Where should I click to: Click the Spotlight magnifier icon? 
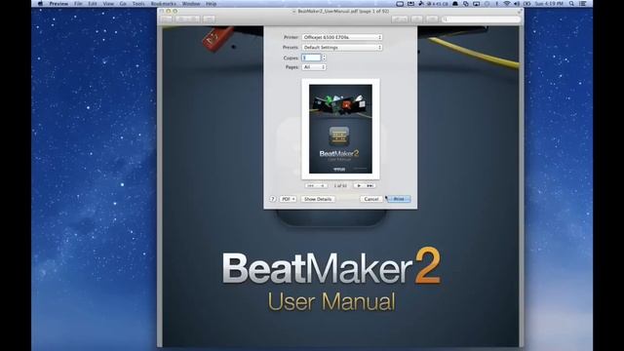(x=571, y=4)
